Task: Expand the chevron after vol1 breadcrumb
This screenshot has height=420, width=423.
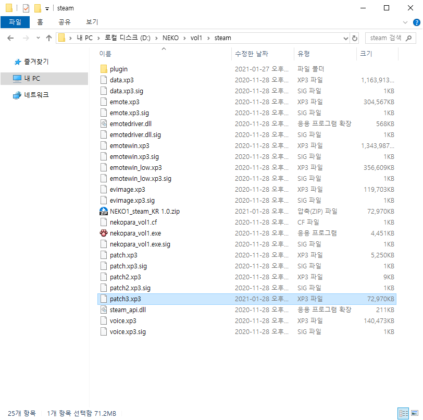Action: (x=208, y=39)
